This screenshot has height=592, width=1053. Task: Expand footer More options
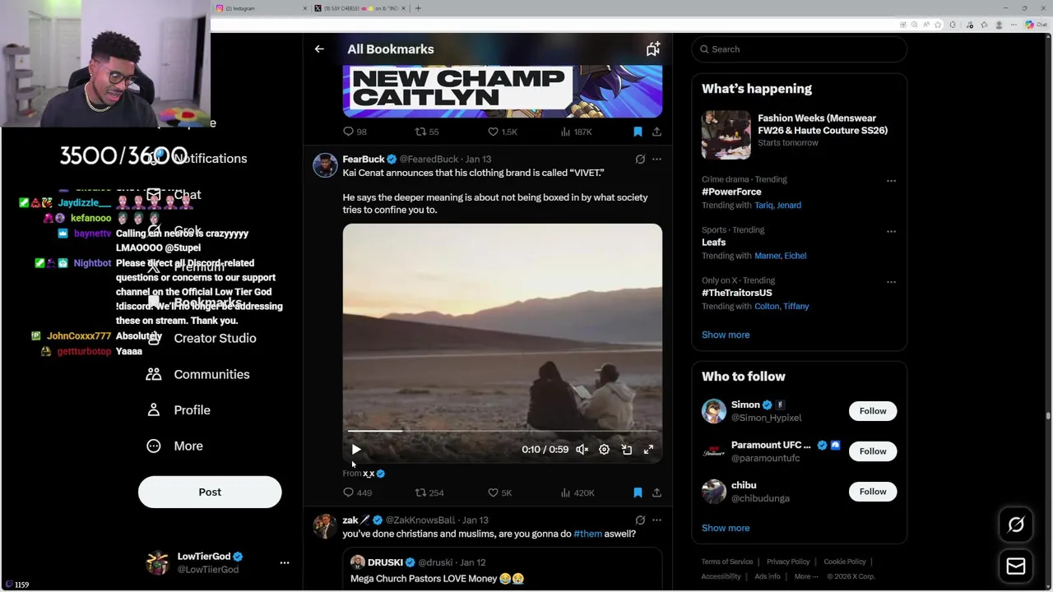pos(806,576)
